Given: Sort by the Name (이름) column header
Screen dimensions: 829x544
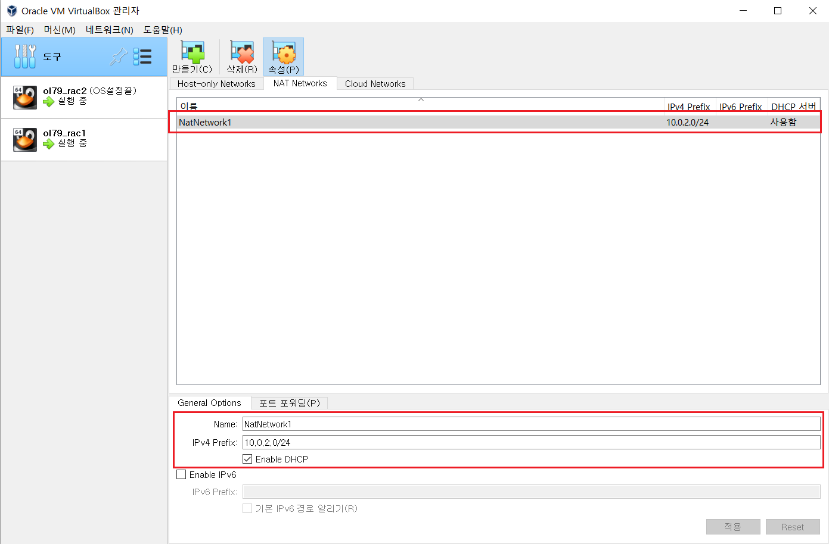Looking at the screenshot, I should [420, 107].
